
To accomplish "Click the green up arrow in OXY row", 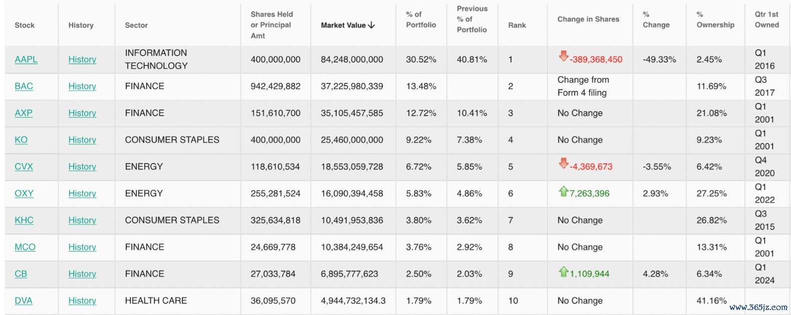I will (564, 190).
